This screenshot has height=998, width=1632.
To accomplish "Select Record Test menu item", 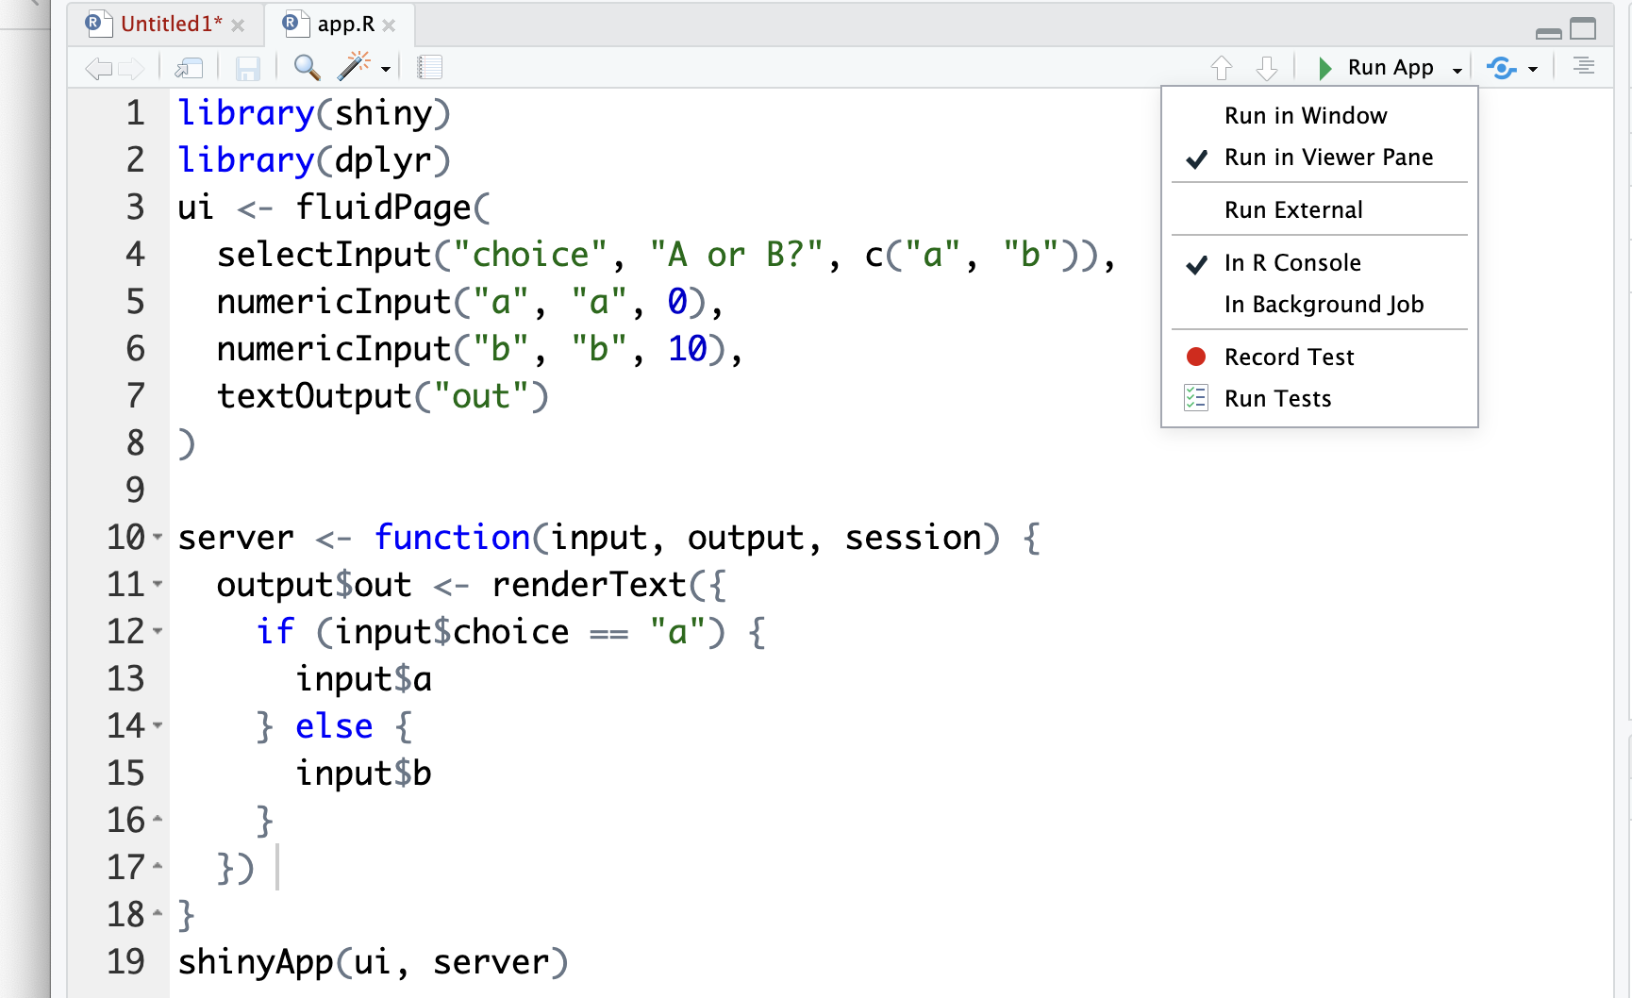I will click(x=1288, y=358).
